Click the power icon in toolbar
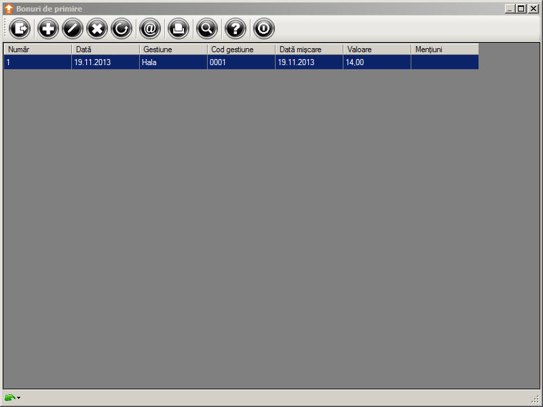This screenshot has height=407, width=543. (263, 28)
